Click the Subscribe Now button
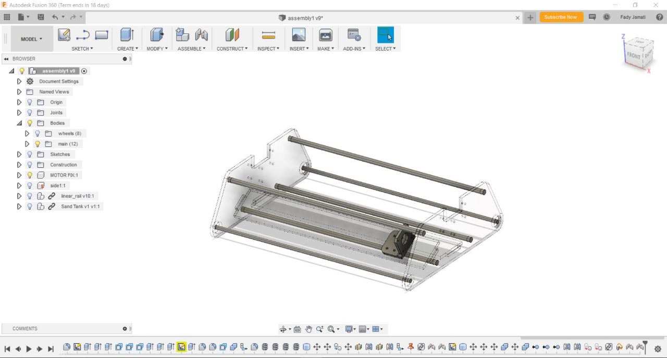Screen dimensions: 667x358 pos(561,17)
